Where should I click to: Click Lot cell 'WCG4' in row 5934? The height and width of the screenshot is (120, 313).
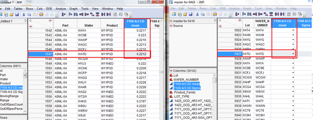tap(248, 87)
